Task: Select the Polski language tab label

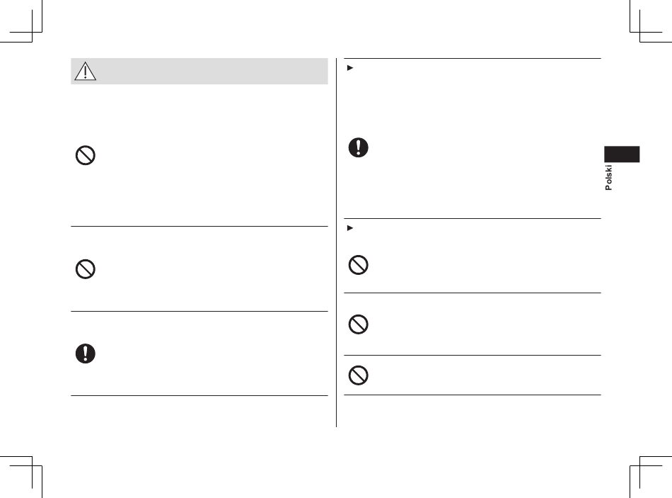Action: pyautogui.click(x=608, y=177)
